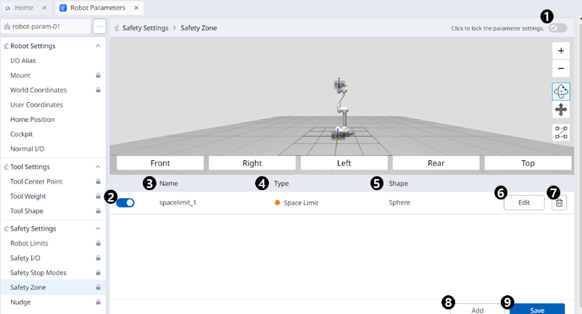582x314 pixels.
Task: Disable the spacelimit_1 zone toggle
Action: point(125,203)
